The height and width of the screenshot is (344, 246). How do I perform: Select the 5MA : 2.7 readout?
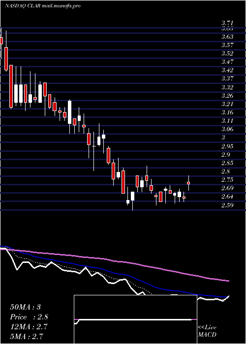(x=27, y=336)
